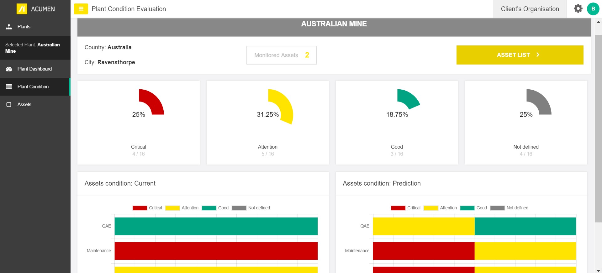
Task: Click the Selected Plant: Australian Mine label
Action: tap(33, 48)
